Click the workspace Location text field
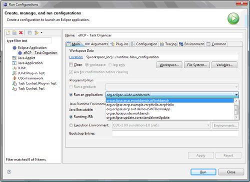Image resolution: width=250 pixels, height=182 pixels. [x=162, y=57]
